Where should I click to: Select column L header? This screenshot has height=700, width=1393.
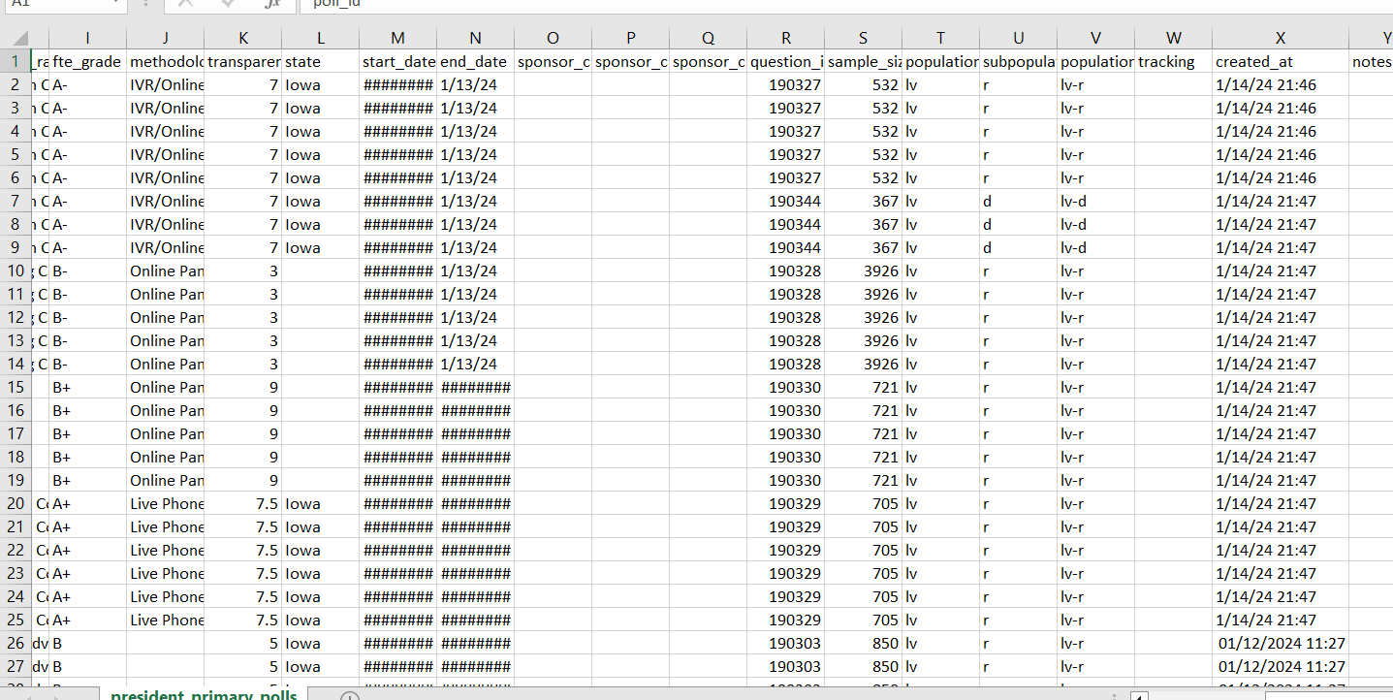320,38
